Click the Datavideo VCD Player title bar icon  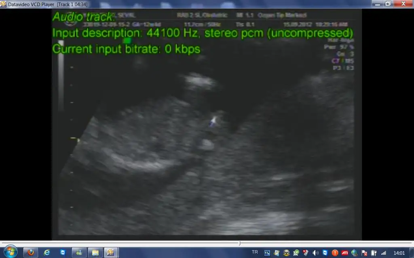point(4,4)
